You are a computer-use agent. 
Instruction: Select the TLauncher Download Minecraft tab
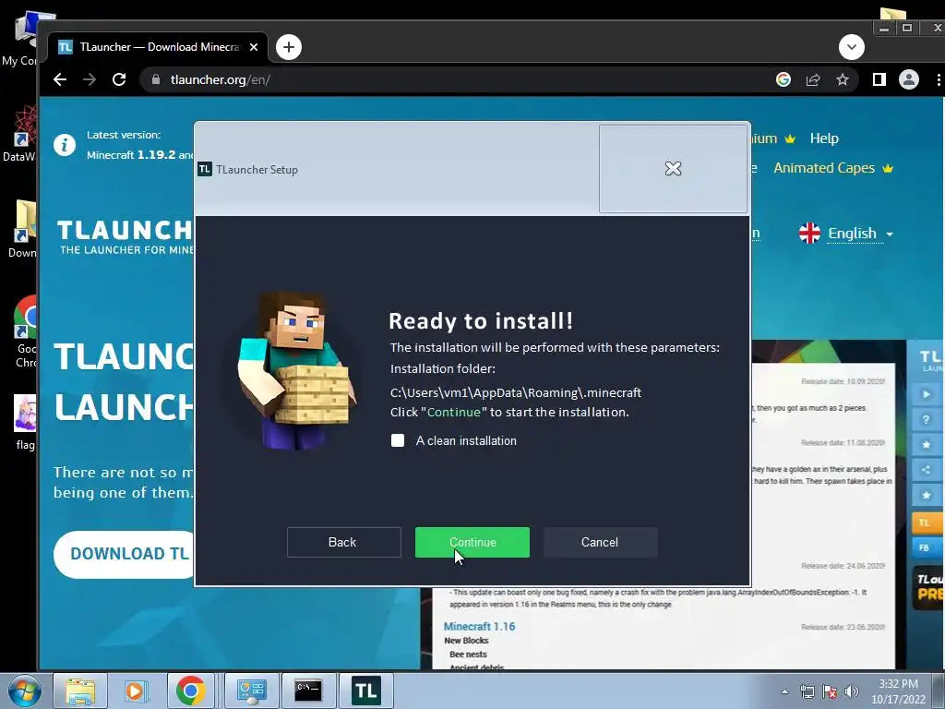pos(160,47)
